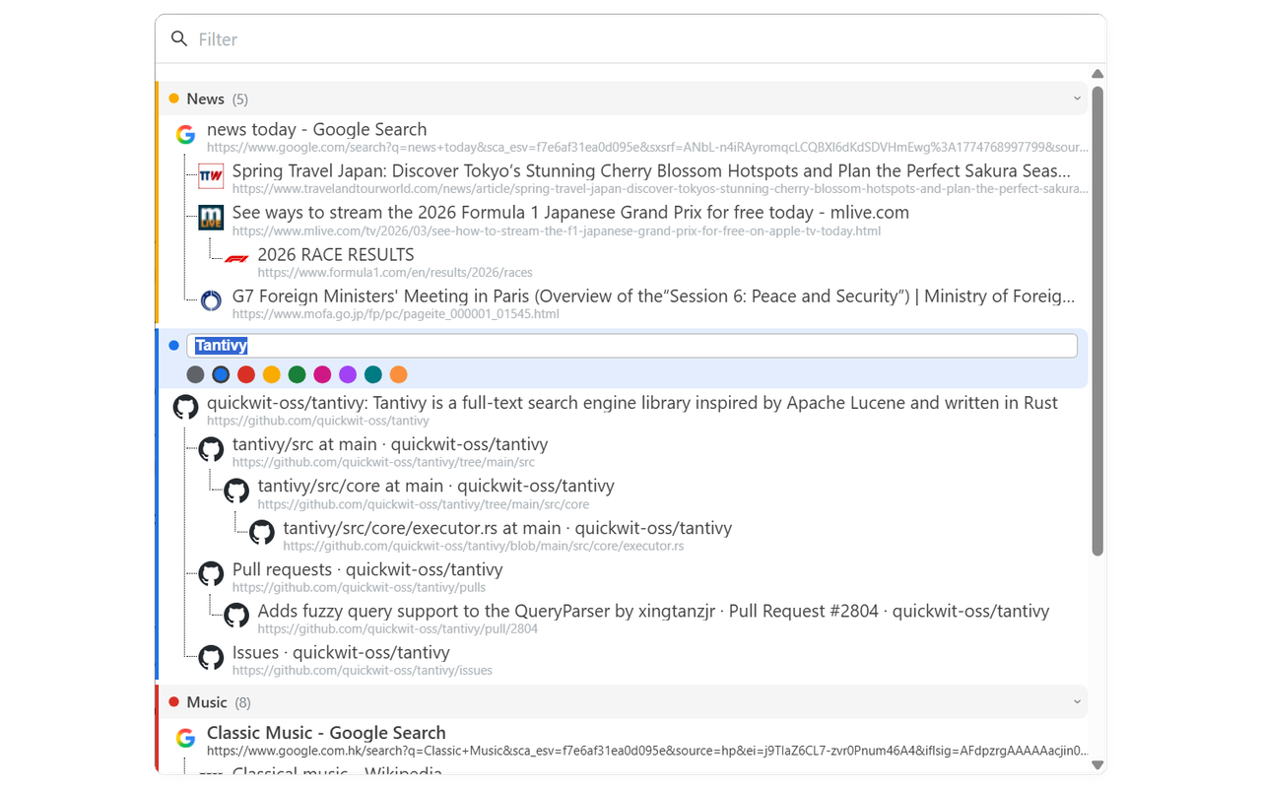Click the mlive favicon for Formula 1 stream
Viewport: 1261px width, 788px height.
pyautogui.click(x=211, y=218)
